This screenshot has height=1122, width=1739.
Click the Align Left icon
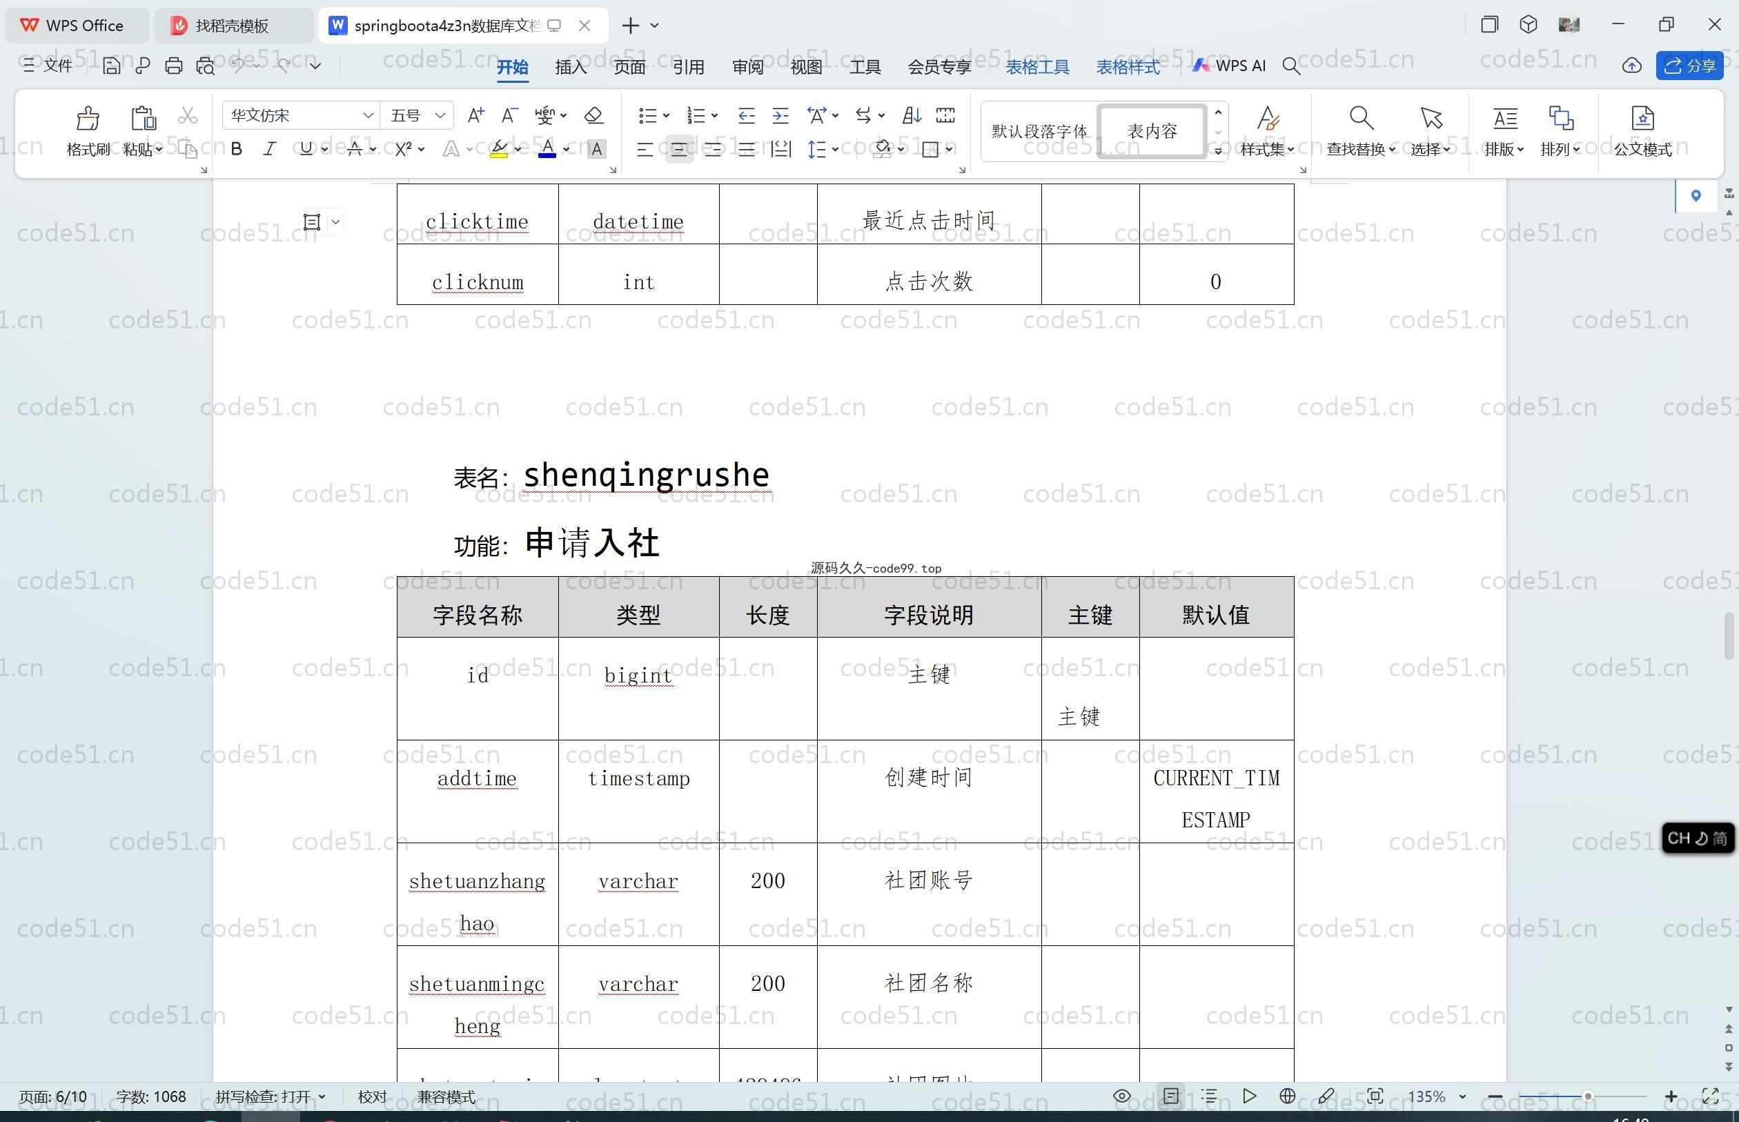[645, 149]
